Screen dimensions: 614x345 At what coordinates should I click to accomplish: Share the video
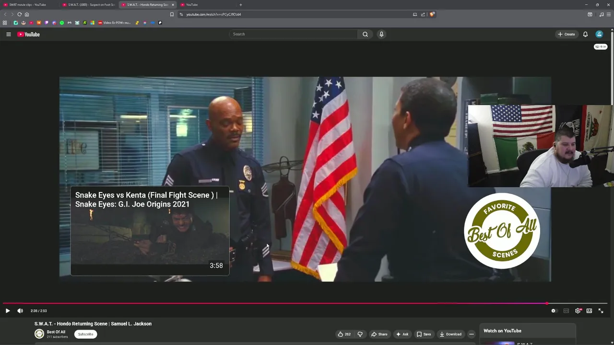[379, 334]
